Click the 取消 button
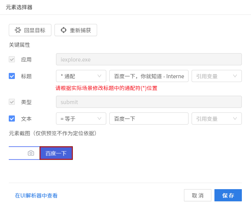 197,196
